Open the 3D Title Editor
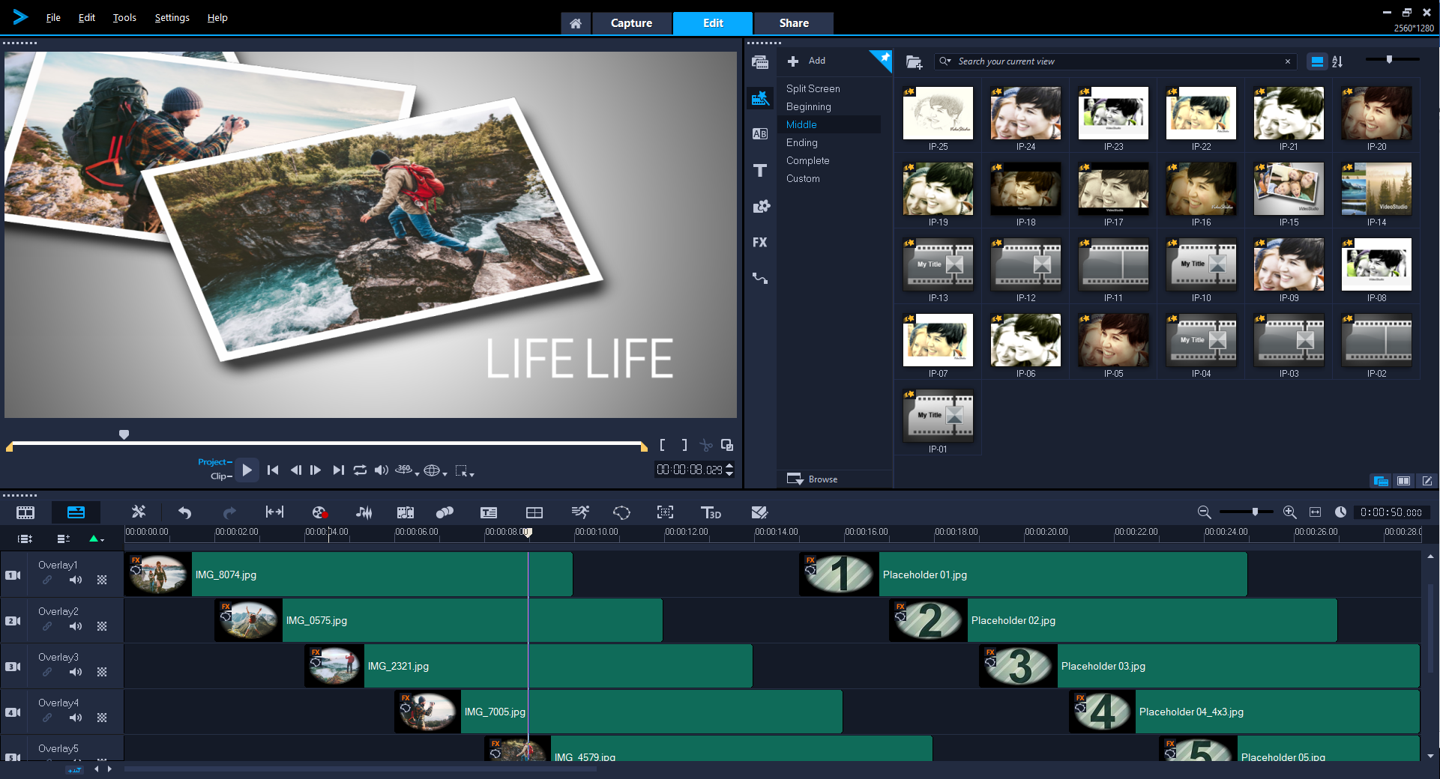The height and width of the screenshot is (779, 1440). (711, 512)
